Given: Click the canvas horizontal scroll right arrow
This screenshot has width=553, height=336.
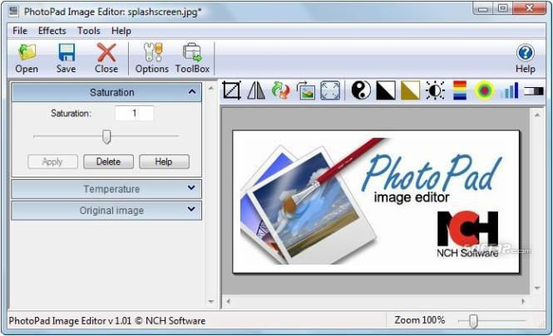Looking at the screenshot, I should click(x=523, y=301).
